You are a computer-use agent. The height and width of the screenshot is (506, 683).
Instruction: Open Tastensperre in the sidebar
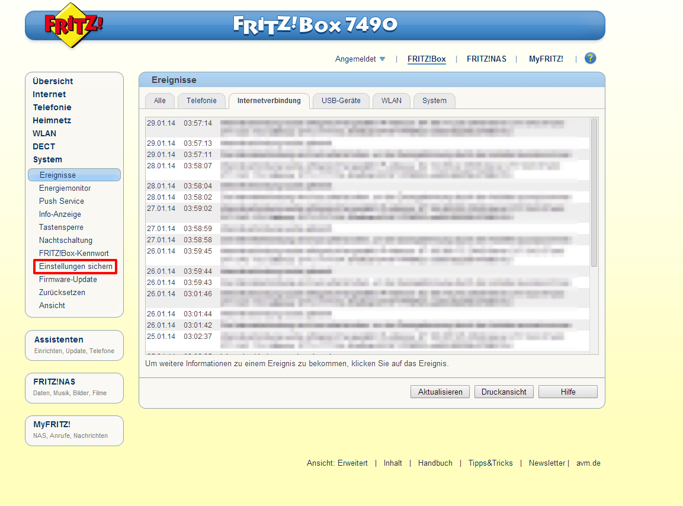(x=61, y=227)
